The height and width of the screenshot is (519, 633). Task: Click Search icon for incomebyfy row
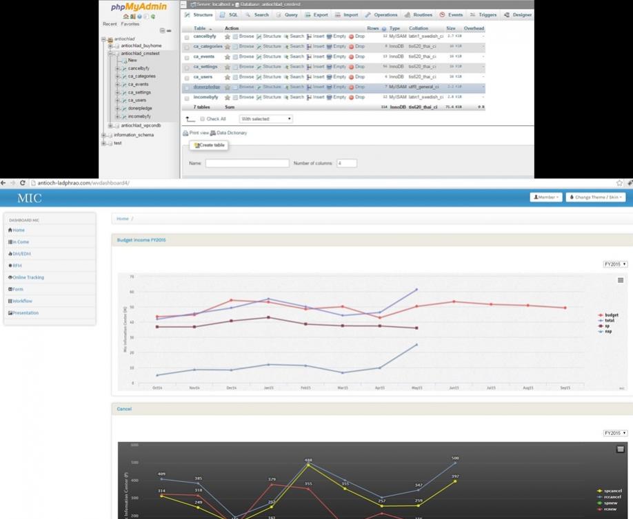286,97
